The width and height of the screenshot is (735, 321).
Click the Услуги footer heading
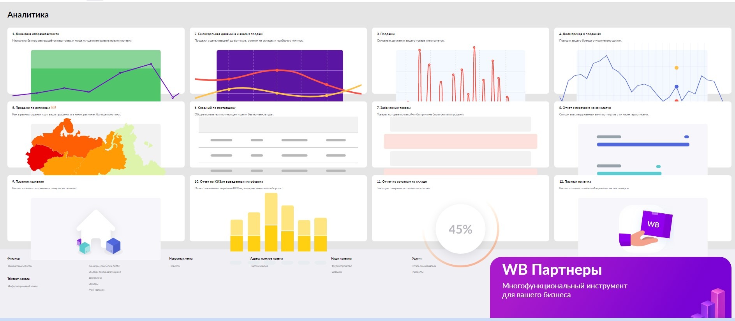[x=417, y=258]
